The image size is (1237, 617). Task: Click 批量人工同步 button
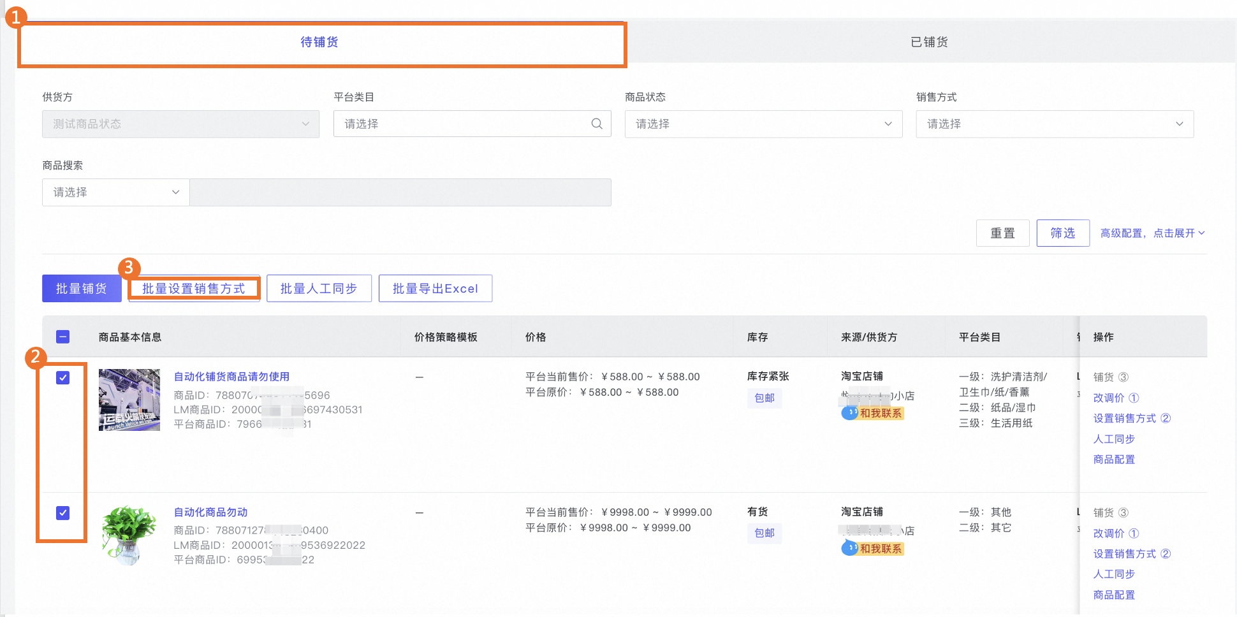coord(319,289)
